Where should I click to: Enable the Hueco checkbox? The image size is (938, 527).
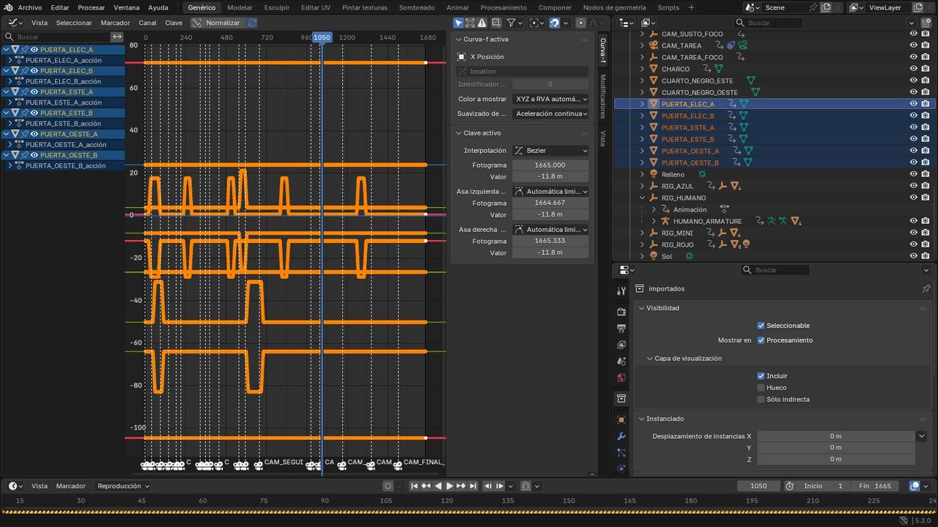(x=761, y=387)
